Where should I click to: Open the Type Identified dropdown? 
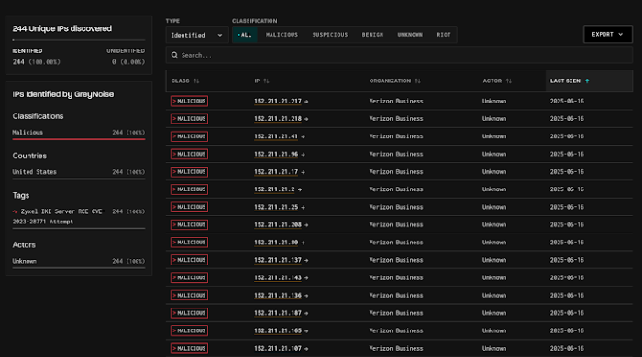[196, 35]
